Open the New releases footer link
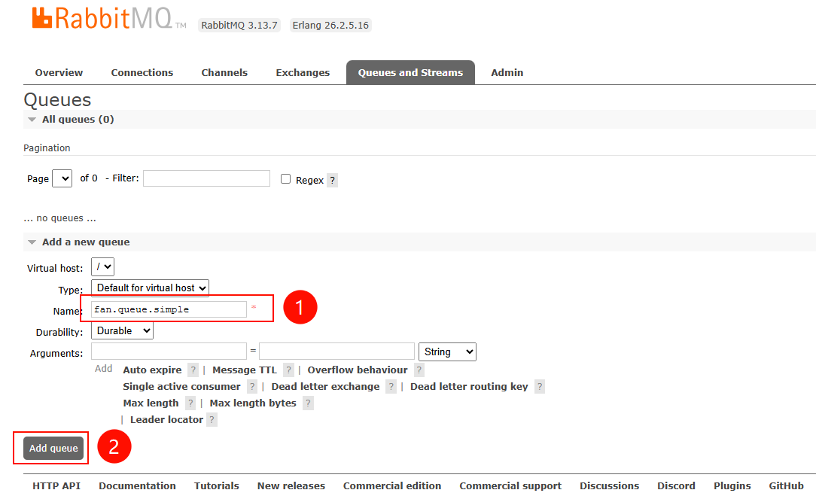816x493 pixels. (x=291, y=485)
